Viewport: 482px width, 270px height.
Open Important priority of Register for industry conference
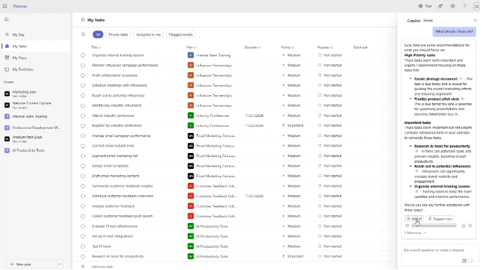pyautogui.click(x=293, y=125)
